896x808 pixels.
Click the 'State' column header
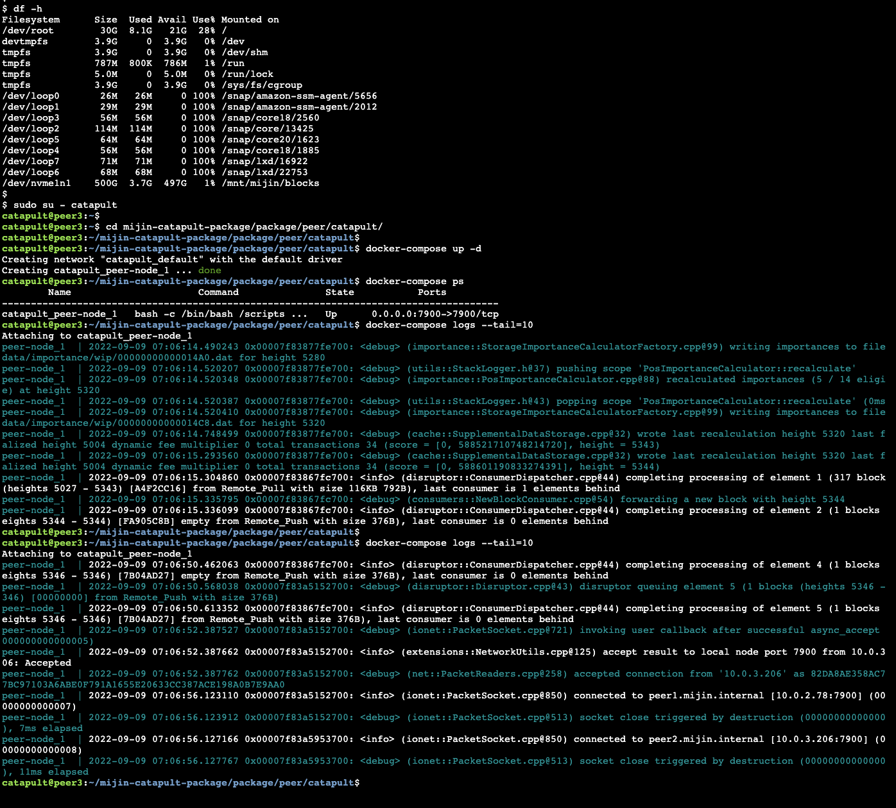click(x=340, y=292)
